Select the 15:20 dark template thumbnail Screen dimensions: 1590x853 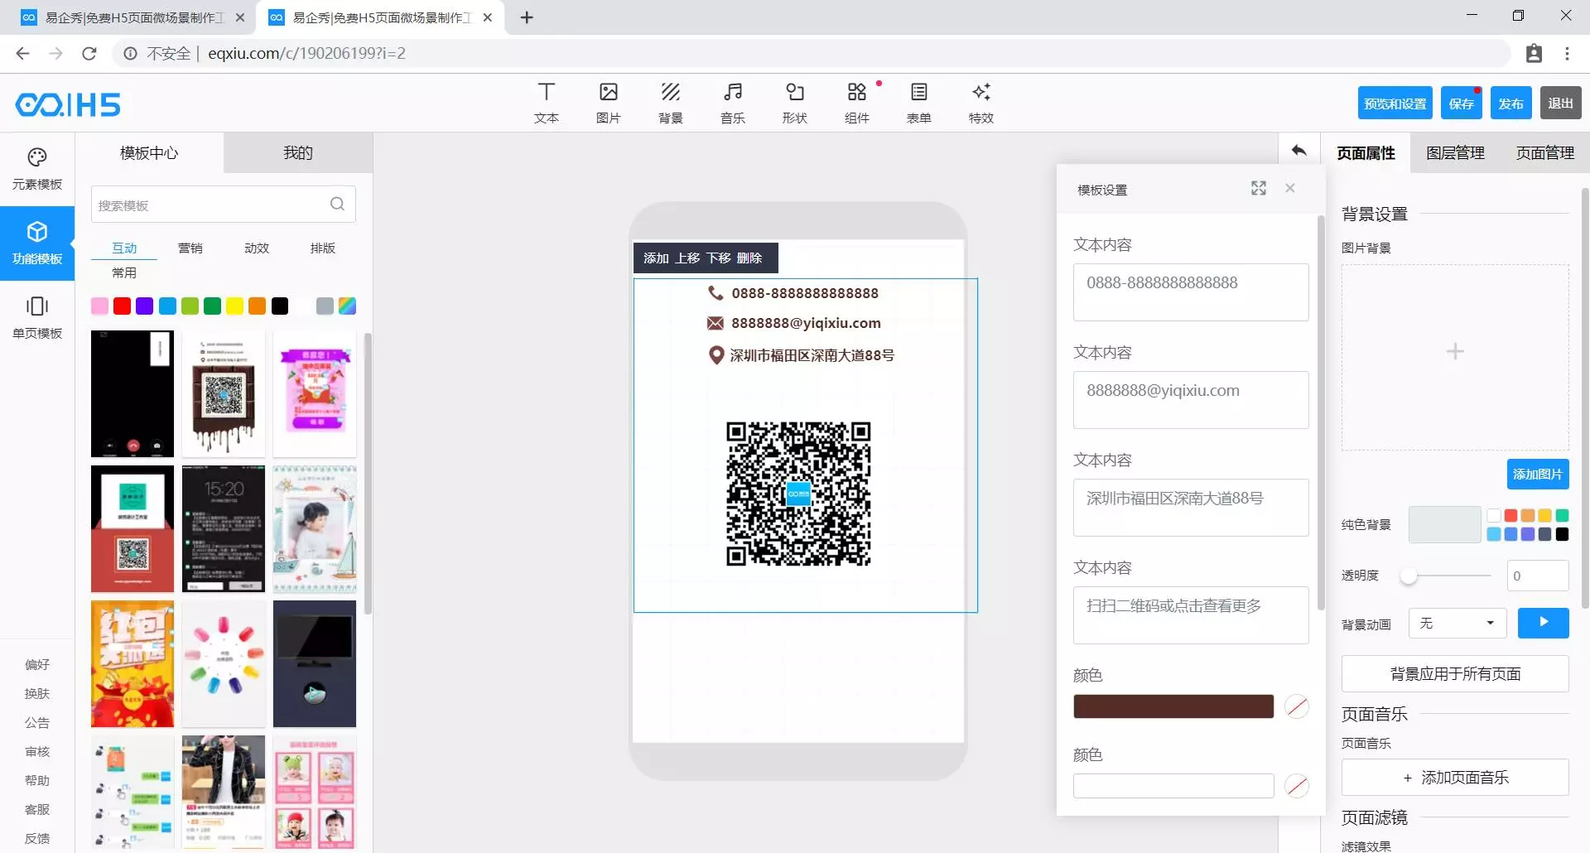click(224, 528)
